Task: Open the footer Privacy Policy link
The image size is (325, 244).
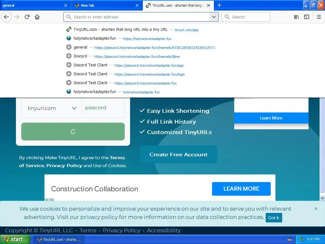Action: [x=122, y=230]
